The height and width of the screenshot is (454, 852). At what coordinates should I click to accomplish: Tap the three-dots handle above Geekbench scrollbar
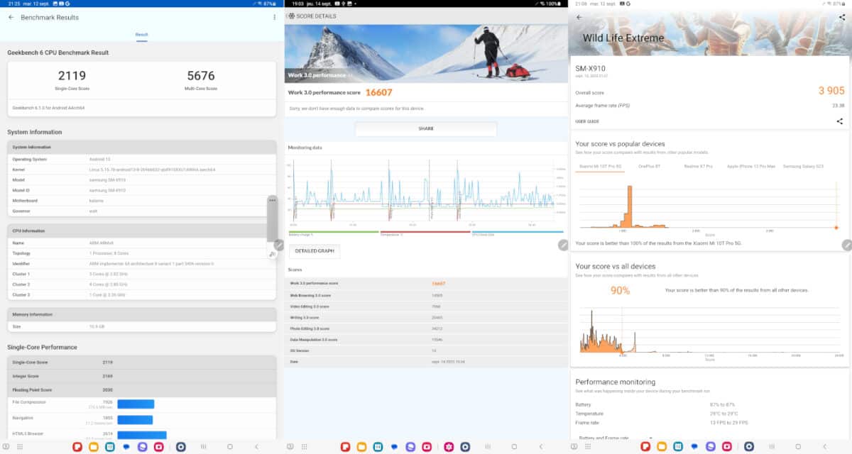click(272, 200)
